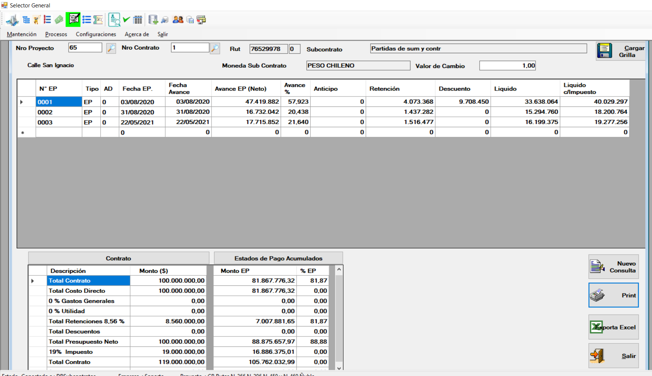Screen dimensions: 652x376
Task: Open the blue tree structure toolbar icon
Action: pos(26,20)
